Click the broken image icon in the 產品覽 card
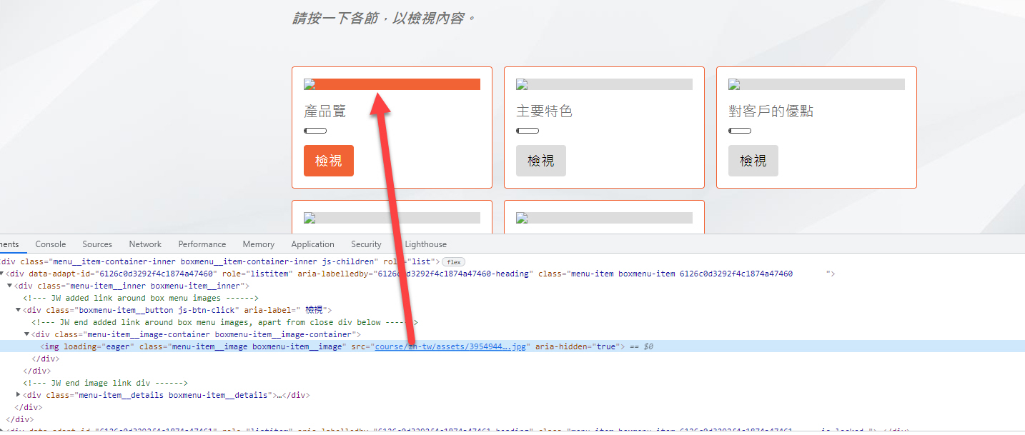 [x=309, y=84]
